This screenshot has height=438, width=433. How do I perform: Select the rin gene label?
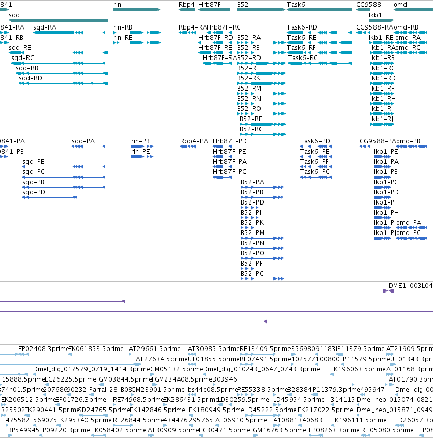[118, 5]
